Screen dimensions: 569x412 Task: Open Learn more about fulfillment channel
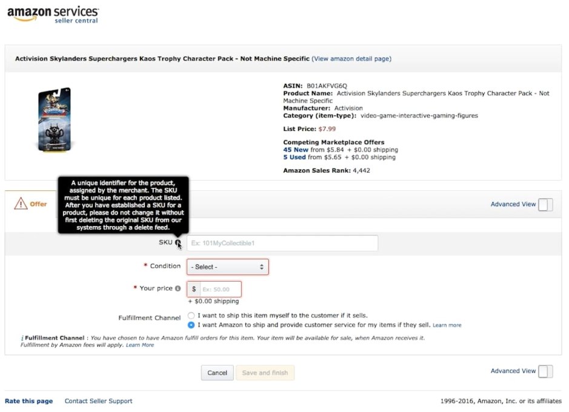tap(447, 325)
